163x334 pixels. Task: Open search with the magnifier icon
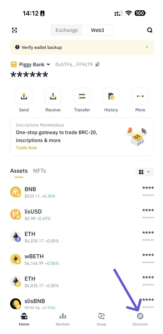(150, 30)
